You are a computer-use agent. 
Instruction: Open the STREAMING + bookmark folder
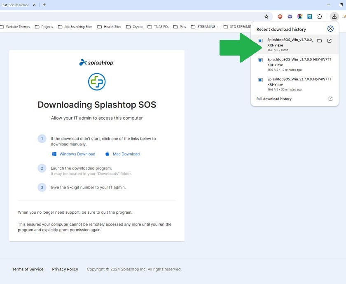click(x=205, y=27)
